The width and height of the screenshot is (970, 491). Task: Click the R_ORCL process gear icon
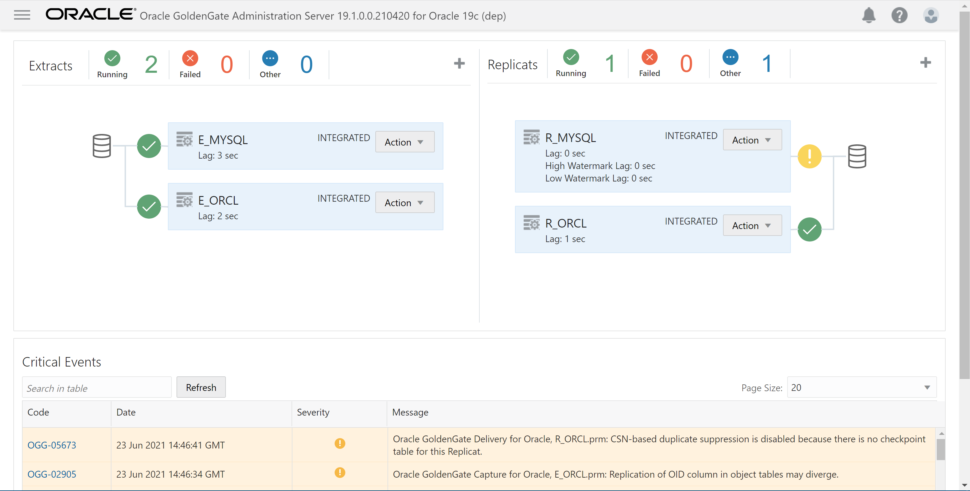pyautogui.click(x=532, y=223)
